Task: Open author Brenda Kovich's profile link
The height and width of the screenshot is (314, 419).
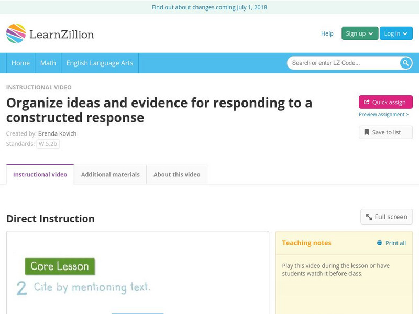Action: pyautogui.click(x=57, y=133)
